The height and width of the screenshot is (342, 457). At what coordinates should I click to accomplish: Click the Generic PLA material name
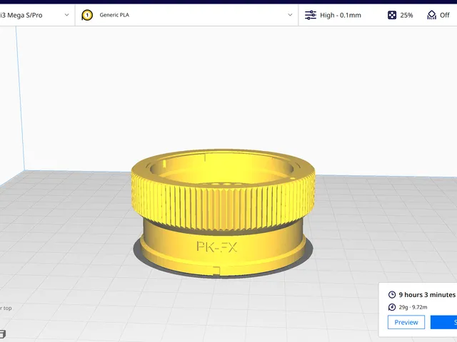click(114, 15)
